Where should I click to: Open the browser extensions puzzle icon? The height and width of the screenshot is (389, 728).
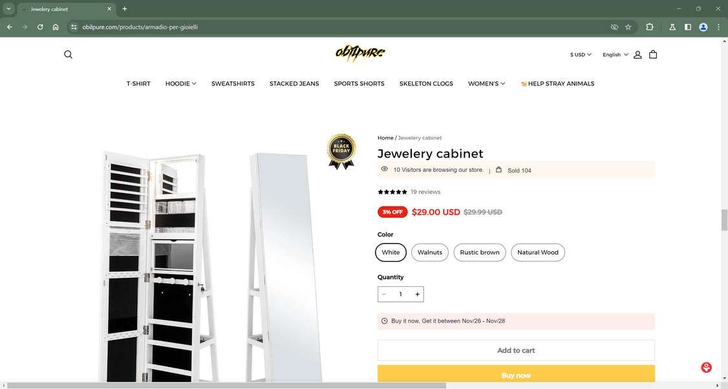click(x=650, y=27)
